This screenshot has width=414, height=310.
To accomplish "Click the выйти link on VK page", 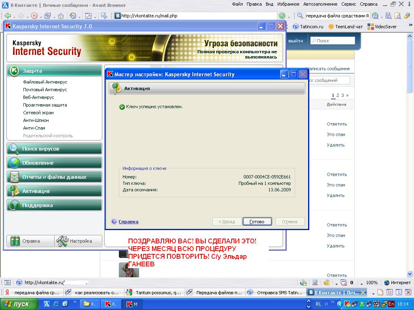I will 296,41.
